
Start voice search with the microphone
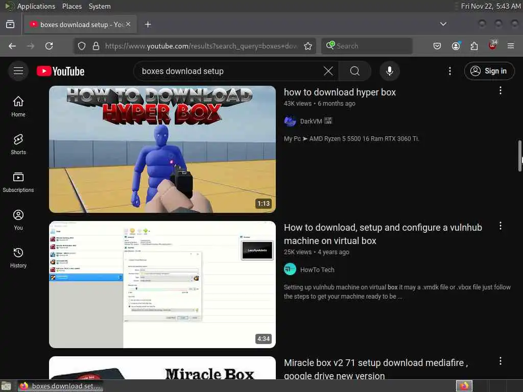click(x=390, y=71)
